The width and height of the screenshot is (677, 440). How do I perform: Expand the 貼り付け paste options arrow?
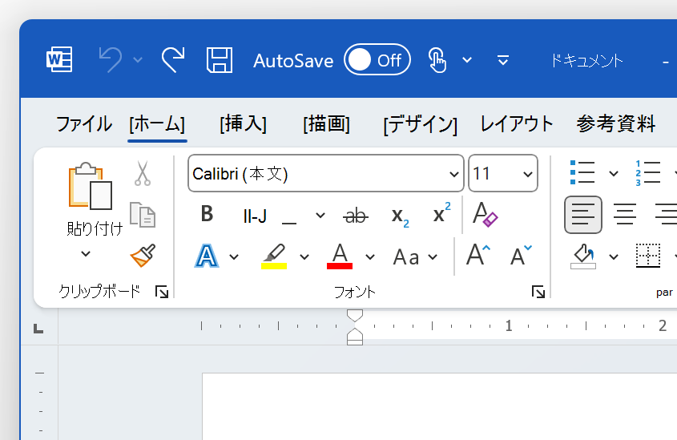click(x=86, y=253)
